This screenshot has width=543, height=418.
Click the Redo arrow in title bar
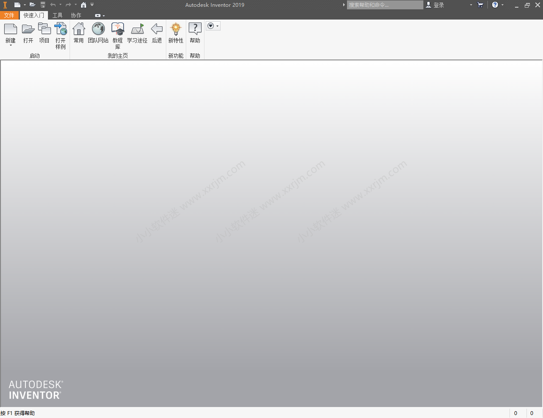pyautogui.click(x=68, y=5)
